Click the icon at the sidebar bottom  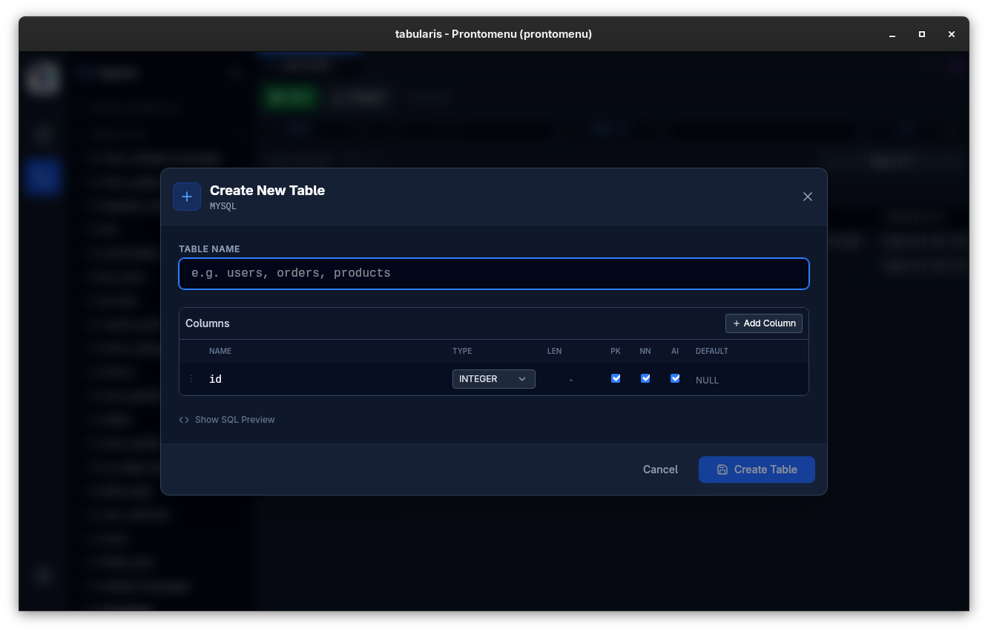42,576
